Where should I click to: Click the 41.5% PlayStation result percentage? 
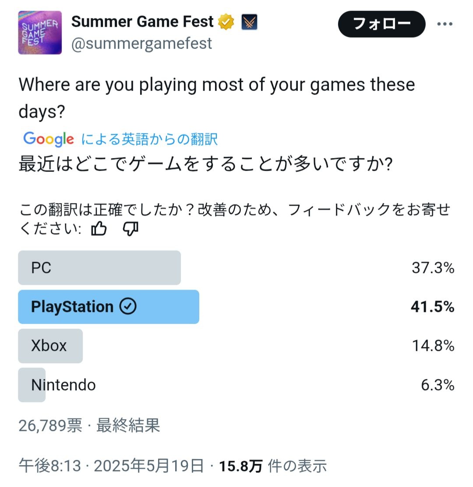coord(432,307)
